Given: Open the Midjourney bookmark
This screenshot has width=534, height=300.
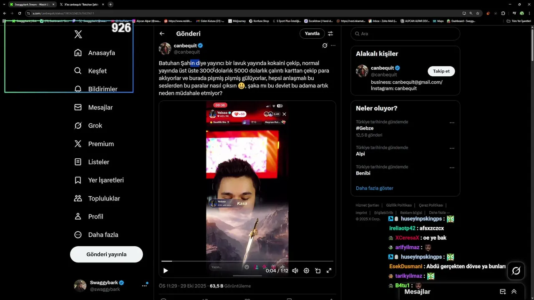Looking at the screenshot, I should point(237,21).
